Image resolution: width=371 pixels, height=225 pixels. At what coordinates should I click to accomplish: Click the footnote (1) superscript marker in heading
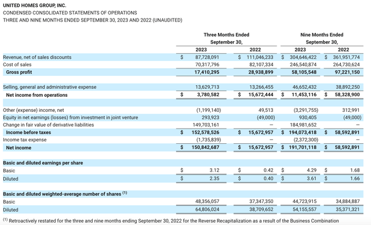(x=125, y=193)
